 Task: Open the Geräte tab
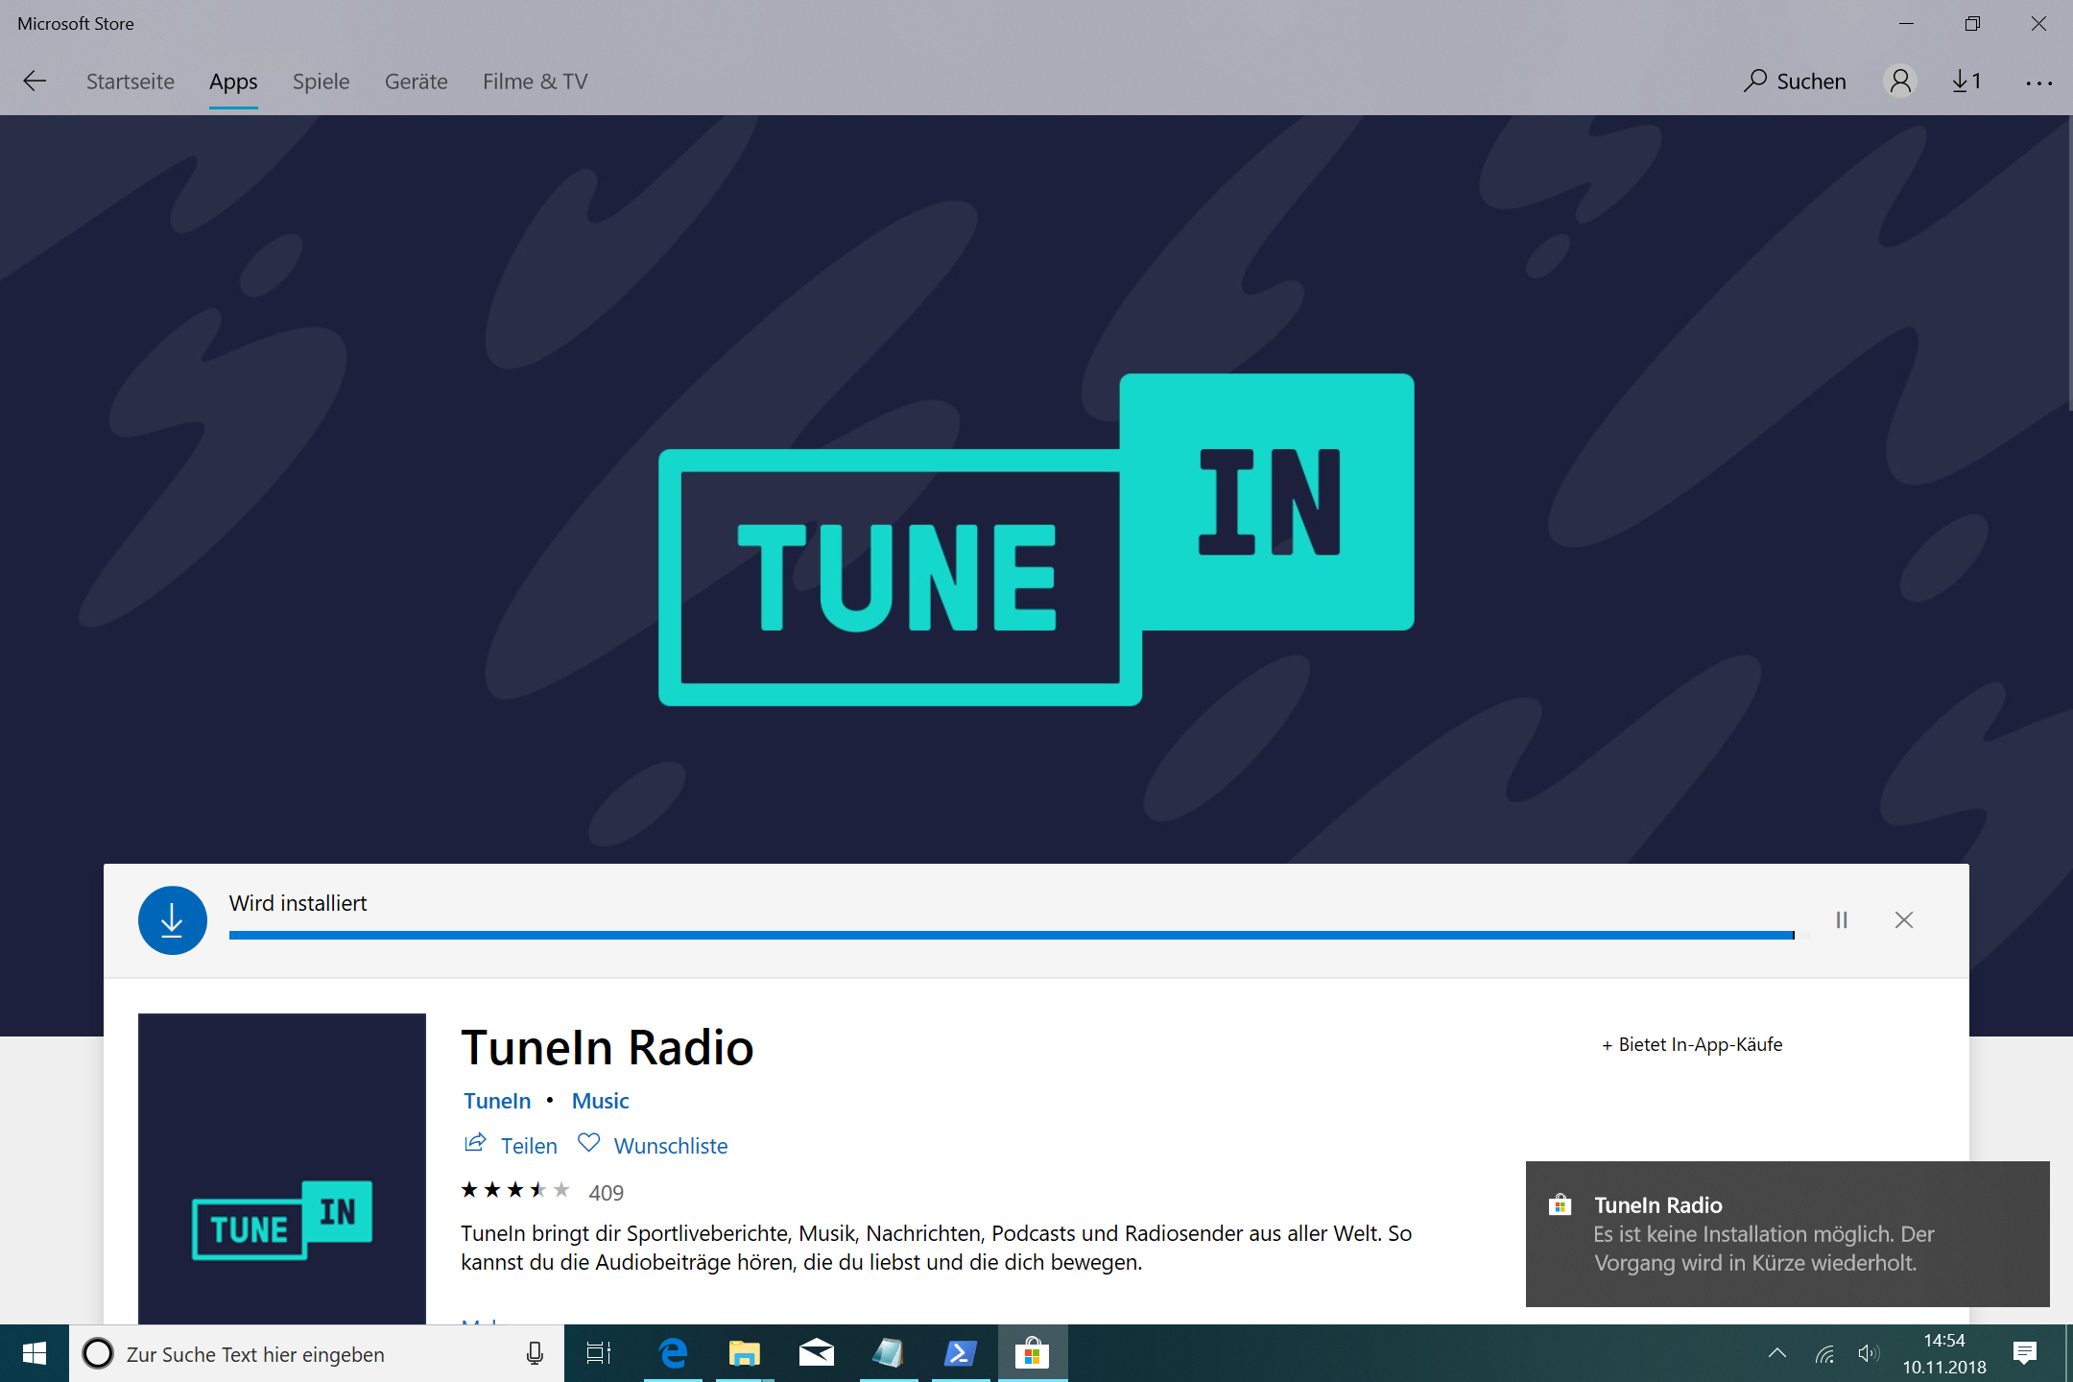point(416,82)
